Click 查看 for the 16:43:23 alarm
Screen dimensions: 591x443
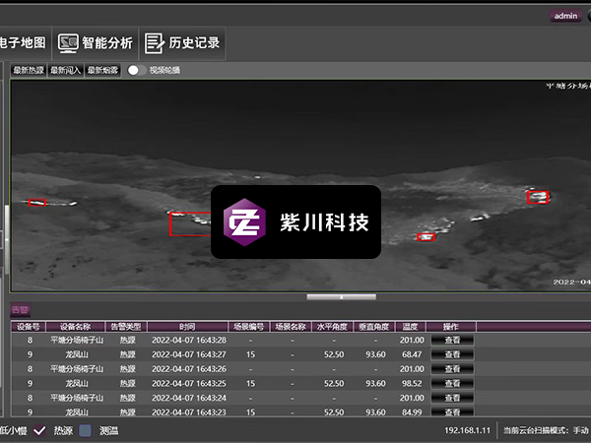pos(452,411)
